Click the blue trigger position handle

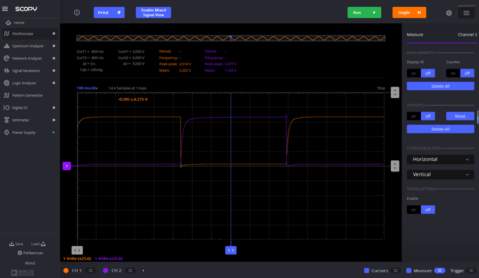coord(231,250)
